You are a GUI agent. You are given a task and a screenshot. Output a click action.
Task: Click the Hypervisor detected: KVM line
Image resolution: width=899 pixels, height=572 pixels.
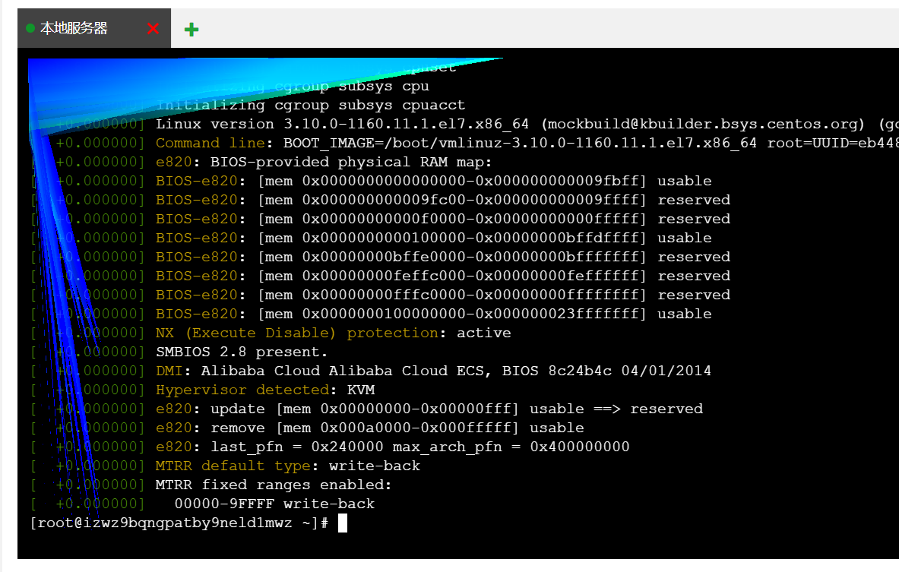(265, 390)
